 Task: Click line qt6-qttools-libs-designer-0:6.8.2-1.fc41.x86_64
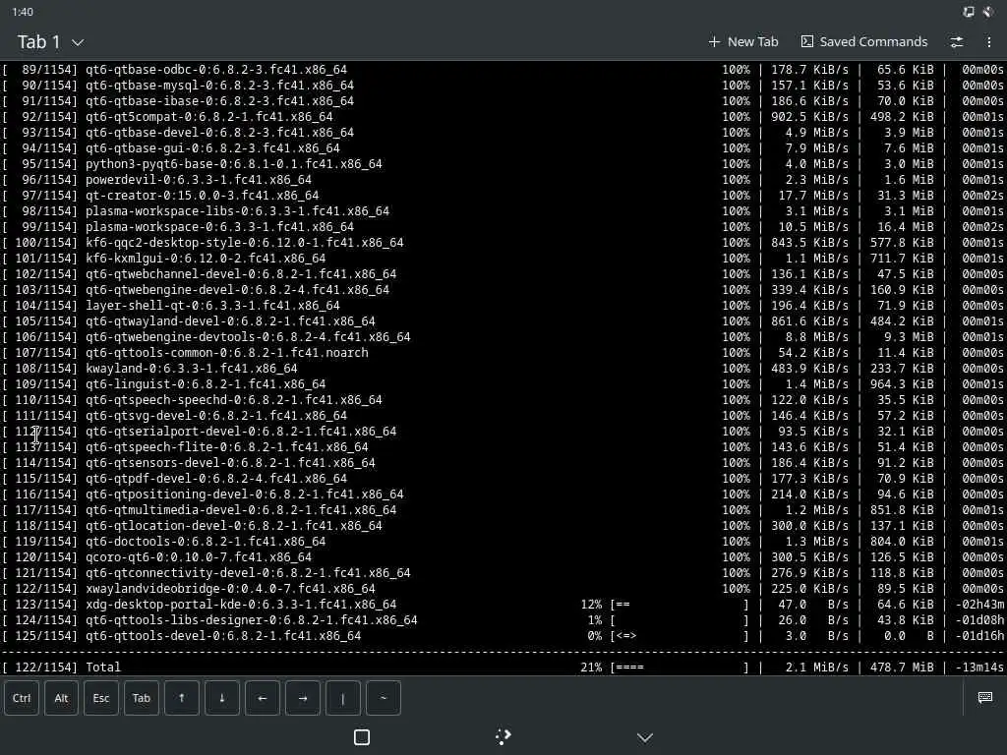pos(252,620)
